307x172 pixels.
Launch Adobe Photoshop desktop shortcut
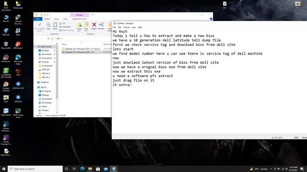6,126
